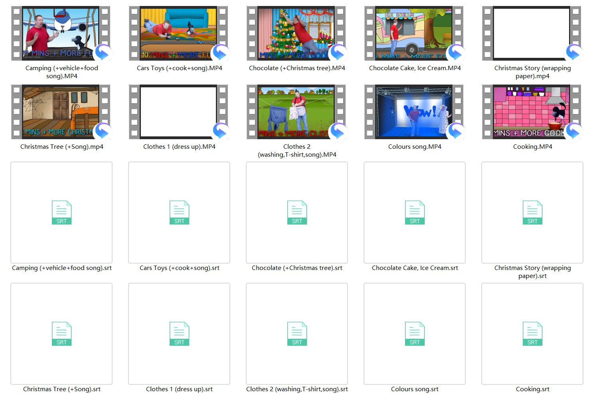The height and width of the screenshot is (394, 597).
Task: Open the Clothes 1 (dress up).srt icon
Action: pos(179,334)
